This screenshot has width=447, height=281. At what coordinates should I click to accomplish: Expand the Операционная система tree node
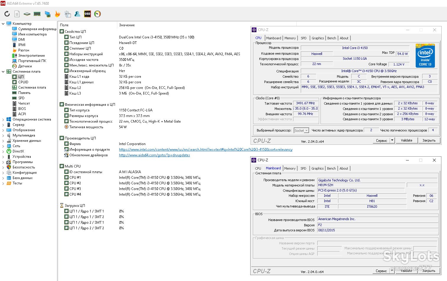(3, 119)
